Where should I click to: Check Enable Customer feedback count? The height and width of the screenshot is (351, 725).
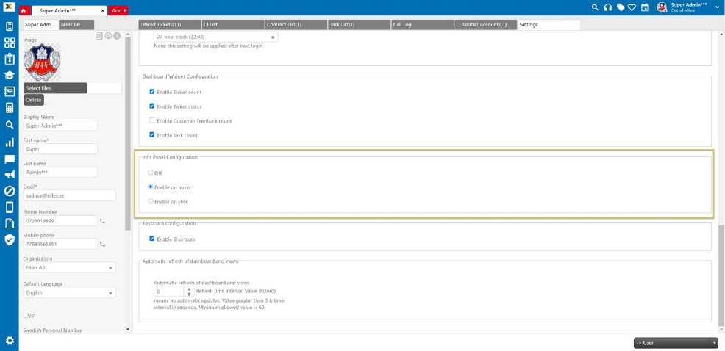pos(152,120)
